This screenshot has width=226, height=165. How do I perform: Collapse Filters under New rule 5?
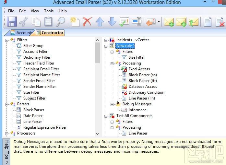[x=112, y=52]
